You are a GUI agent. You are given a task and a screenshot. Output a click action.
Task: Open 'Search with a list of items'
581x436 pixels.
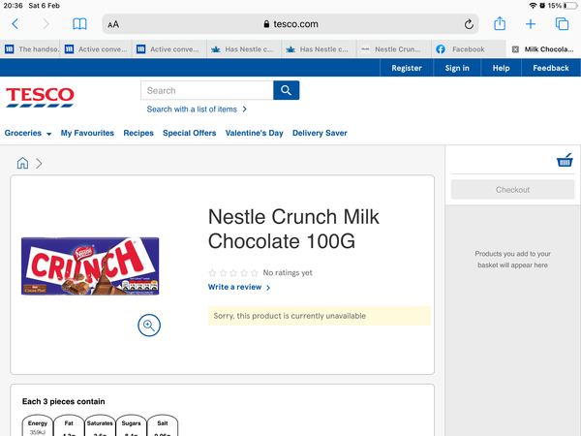click(197, 109)
